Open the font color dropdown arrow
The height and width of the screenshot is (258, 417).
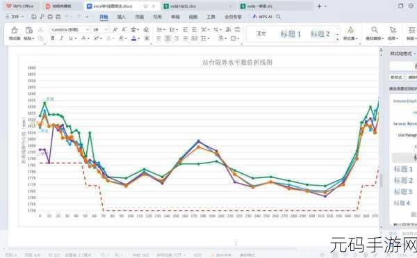pyautogui.click(x=138, y=38)
